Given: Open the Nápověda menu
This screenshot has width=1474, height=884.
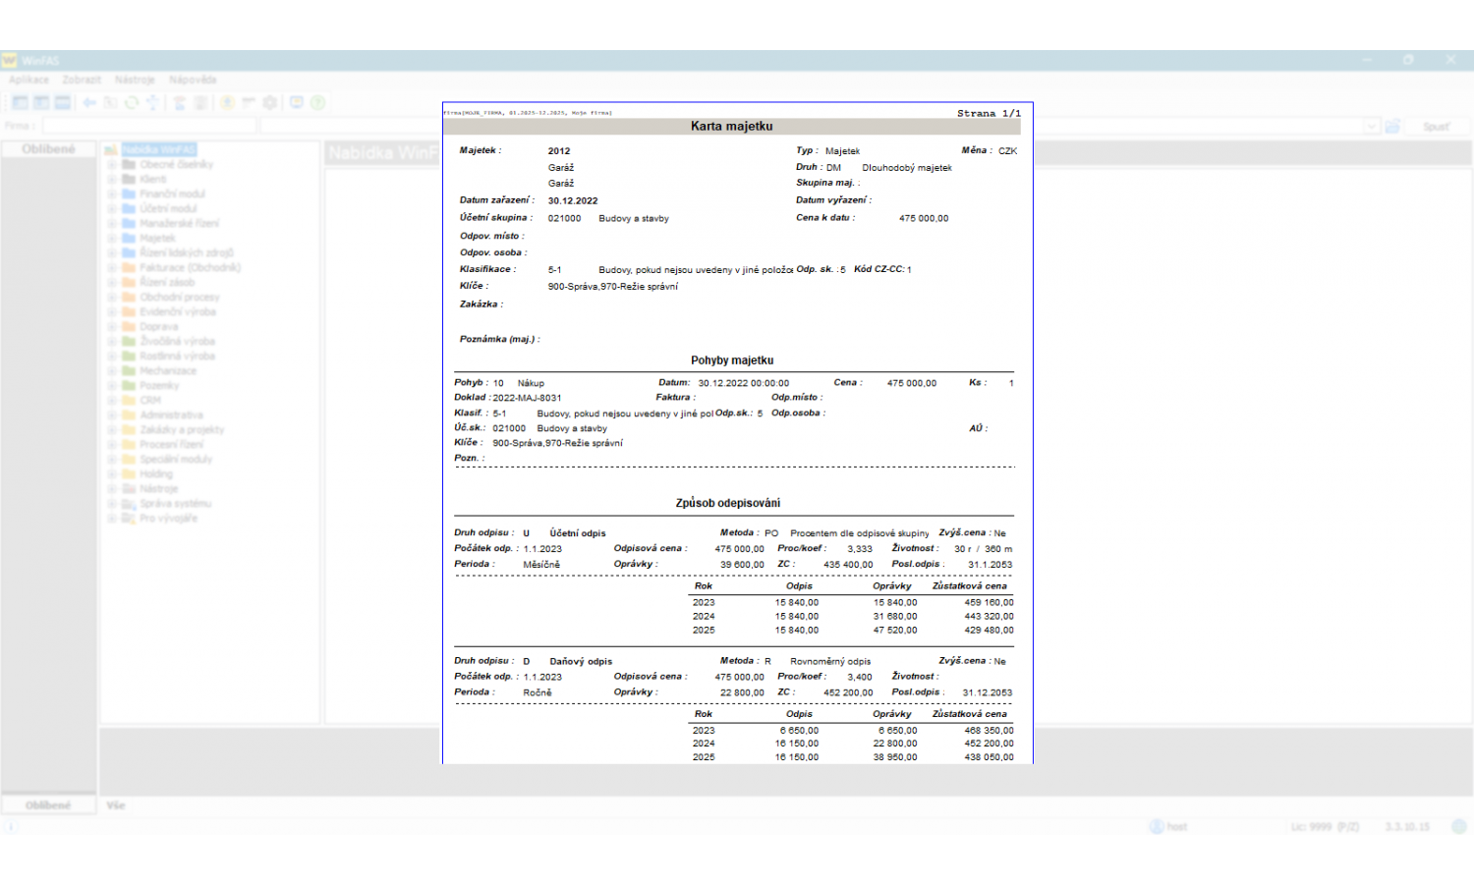Looking at the screenshot, I should (x=193, y=80).
